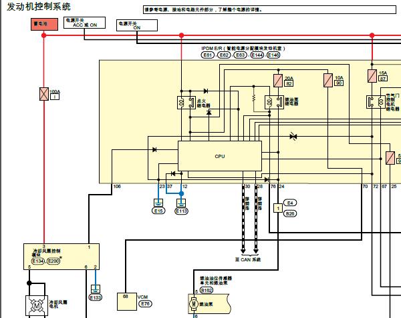
Task: Click the ground symbol below pin 12
Action: (181, 203)
